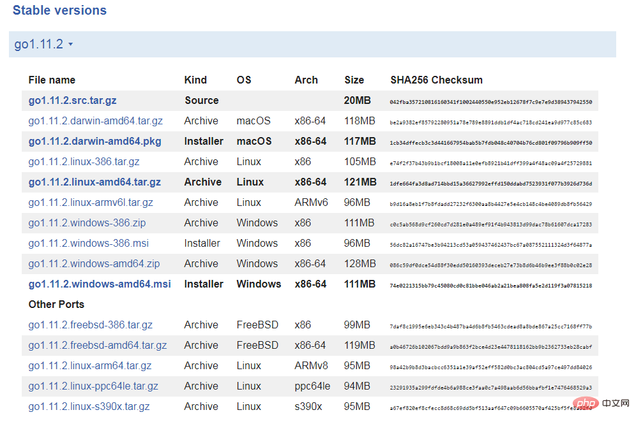Click the Size column header
636x424 pixels.
354,80
